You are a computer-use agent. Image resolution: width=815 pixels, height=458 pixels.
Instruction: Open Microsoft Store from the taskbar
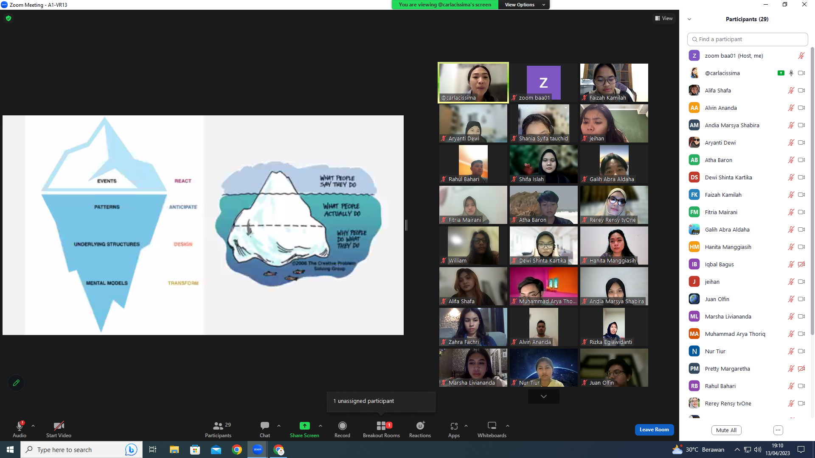[x=195, y=450]
